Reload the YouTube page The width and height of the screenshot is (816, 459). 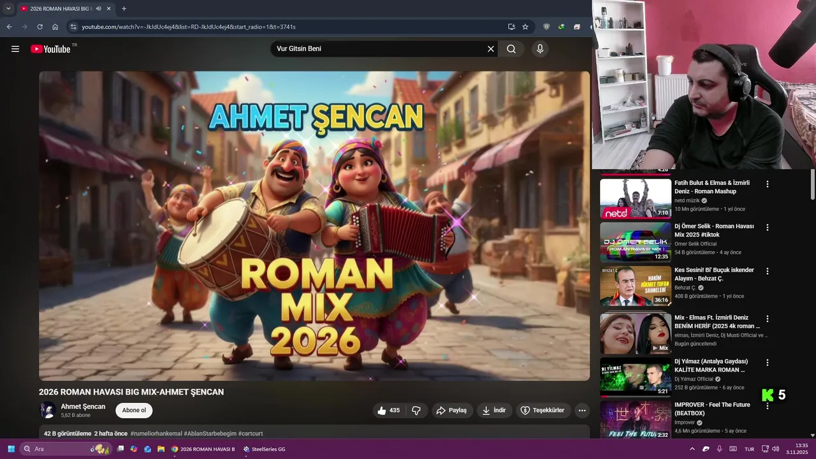coord(40,27)
